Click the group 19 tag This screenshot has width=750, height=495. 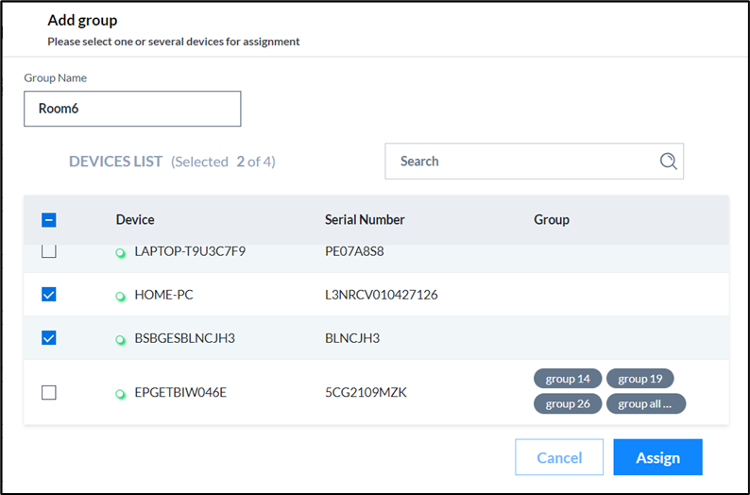click(x=640, y=379)
